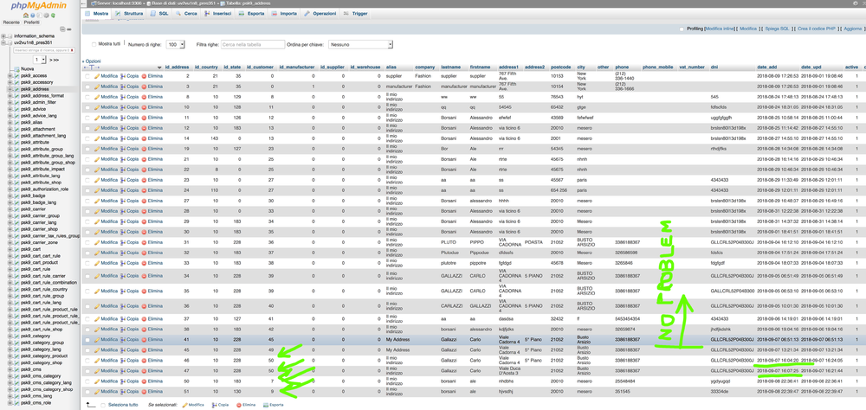866x410 pixels.
Task: Check the Seleziona tutto checkbox
Action: [103, 405]
